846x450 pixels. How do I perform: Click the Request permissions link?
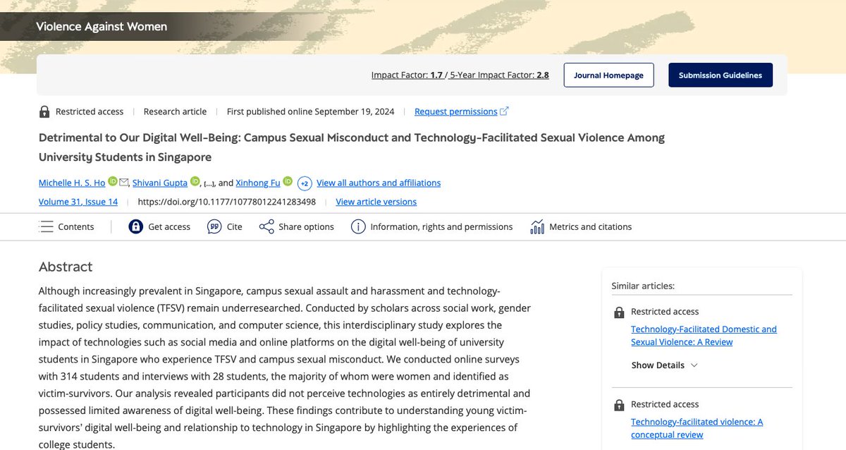tap(455, 111)
